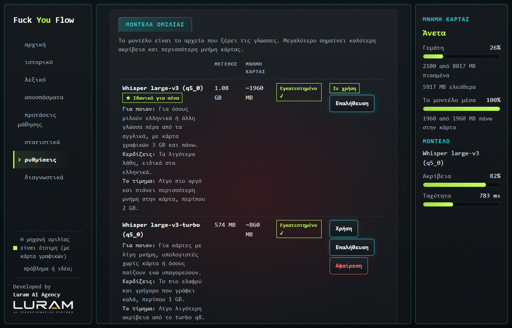This screenshot has width=512, height=328.
Task: Click the Σε χρήση badge
Action: tap(344, 88)
